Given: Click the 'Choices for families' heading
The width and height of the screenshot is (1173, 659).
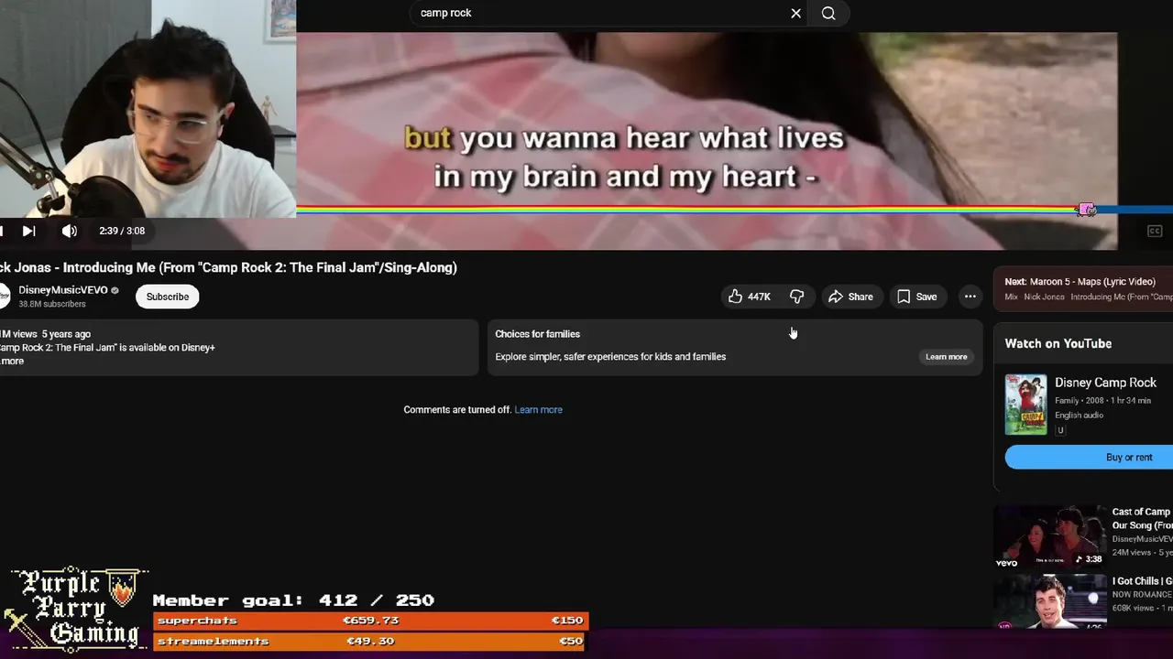Looking at the screenshot, I should tap(537, 334).
